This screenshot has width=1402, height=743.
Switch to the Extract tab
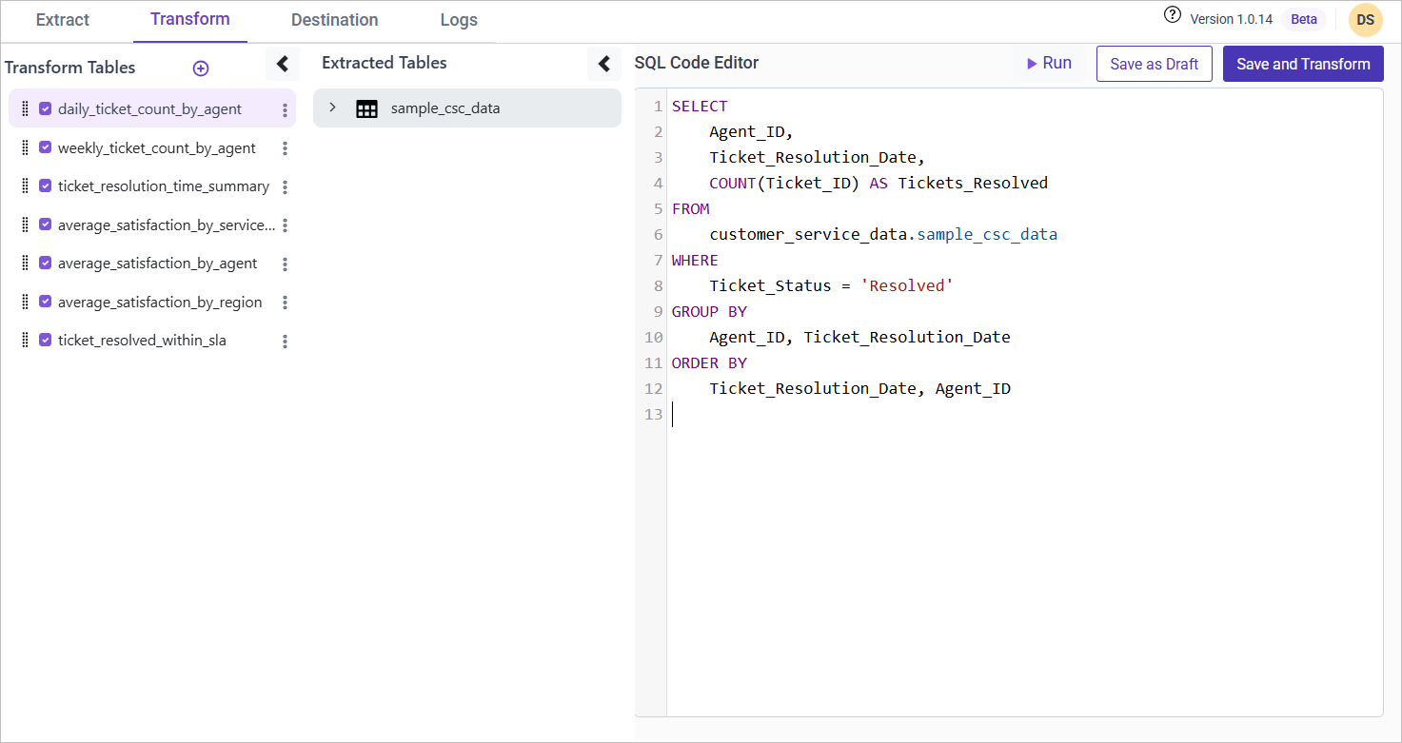[x=63, y=20]
